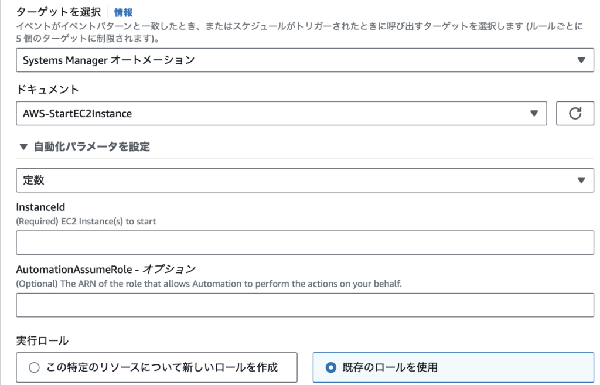The width and height of the screenshot is (600, 385).
Task: Click the new role creation option tile
Action: pyautogui.click(x=156, y=367)
